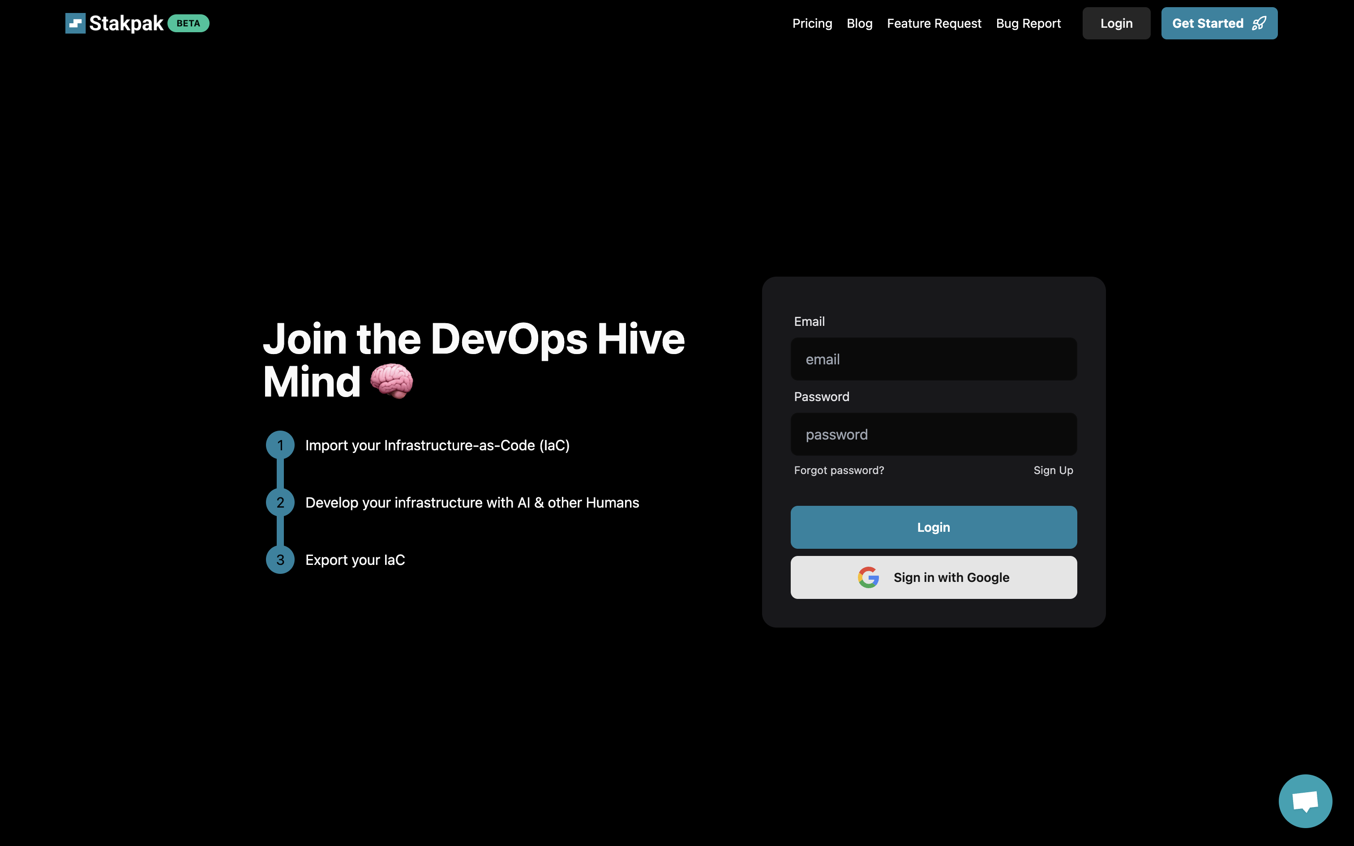Open the Pricing page
Viewport: 1354px width, 846px height.
pyautogui.click(x=812, y=23)
